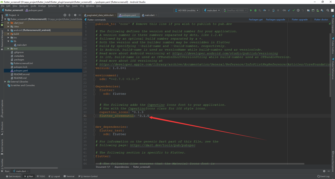Click the Stop square icon in toolbar

point(278,10)
